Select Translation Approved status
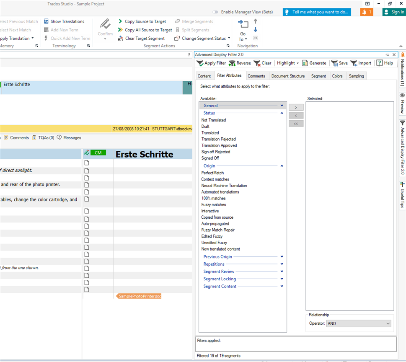406x362 pixels. pos(219,145)
